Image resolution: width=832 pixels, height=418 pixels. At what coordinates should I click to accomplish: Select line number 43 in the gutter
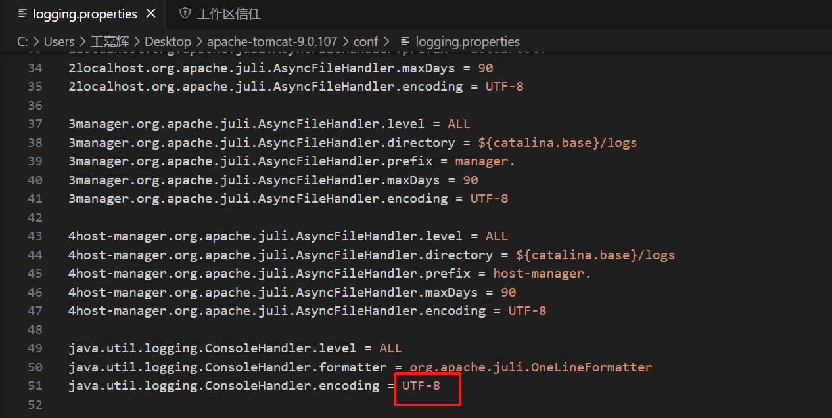pos(35,236)
